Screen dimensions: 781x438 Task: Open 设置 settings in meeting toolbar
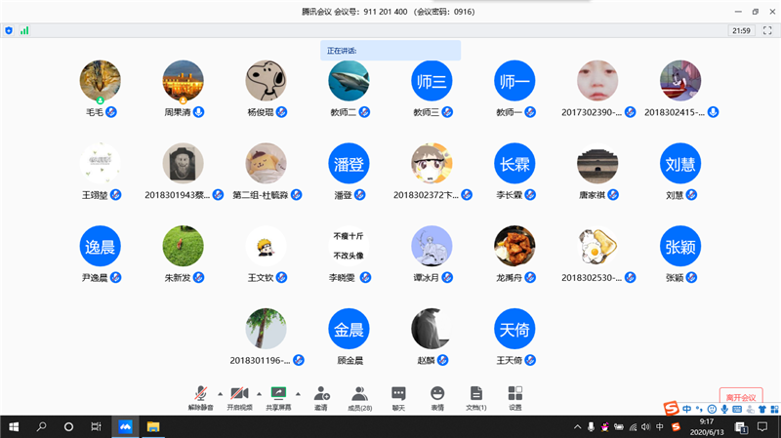point(514,394)
